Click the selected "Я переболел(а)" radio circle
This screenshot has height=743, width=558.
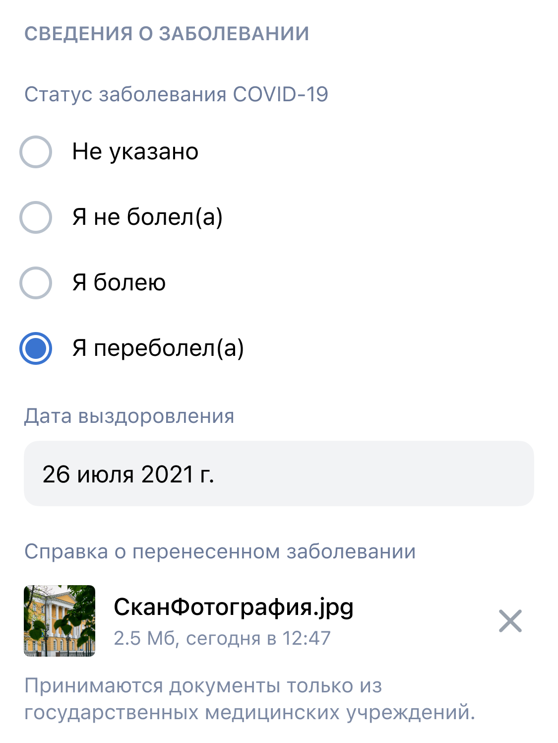[36, 348]
